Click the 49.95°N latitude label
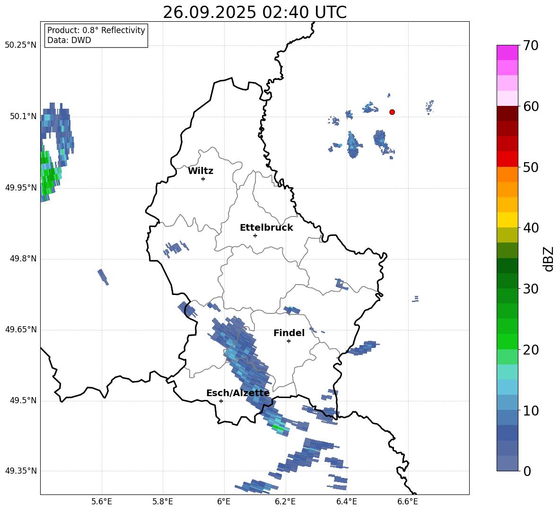Image resolution: width=560 pixels, height=511 pixels. click(x=21, y=188)
